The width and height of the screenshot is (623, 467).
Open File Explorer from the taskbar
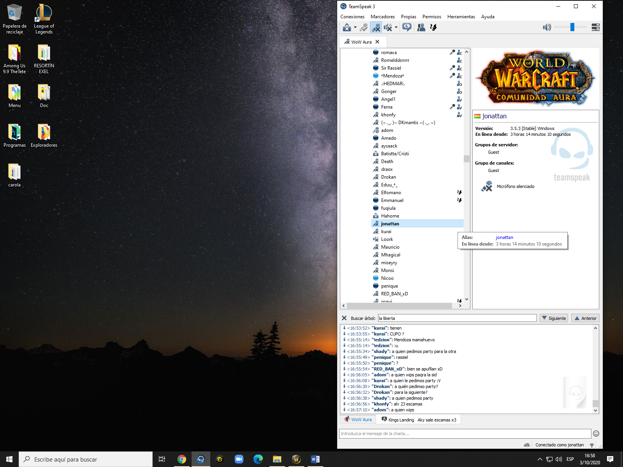277,459
